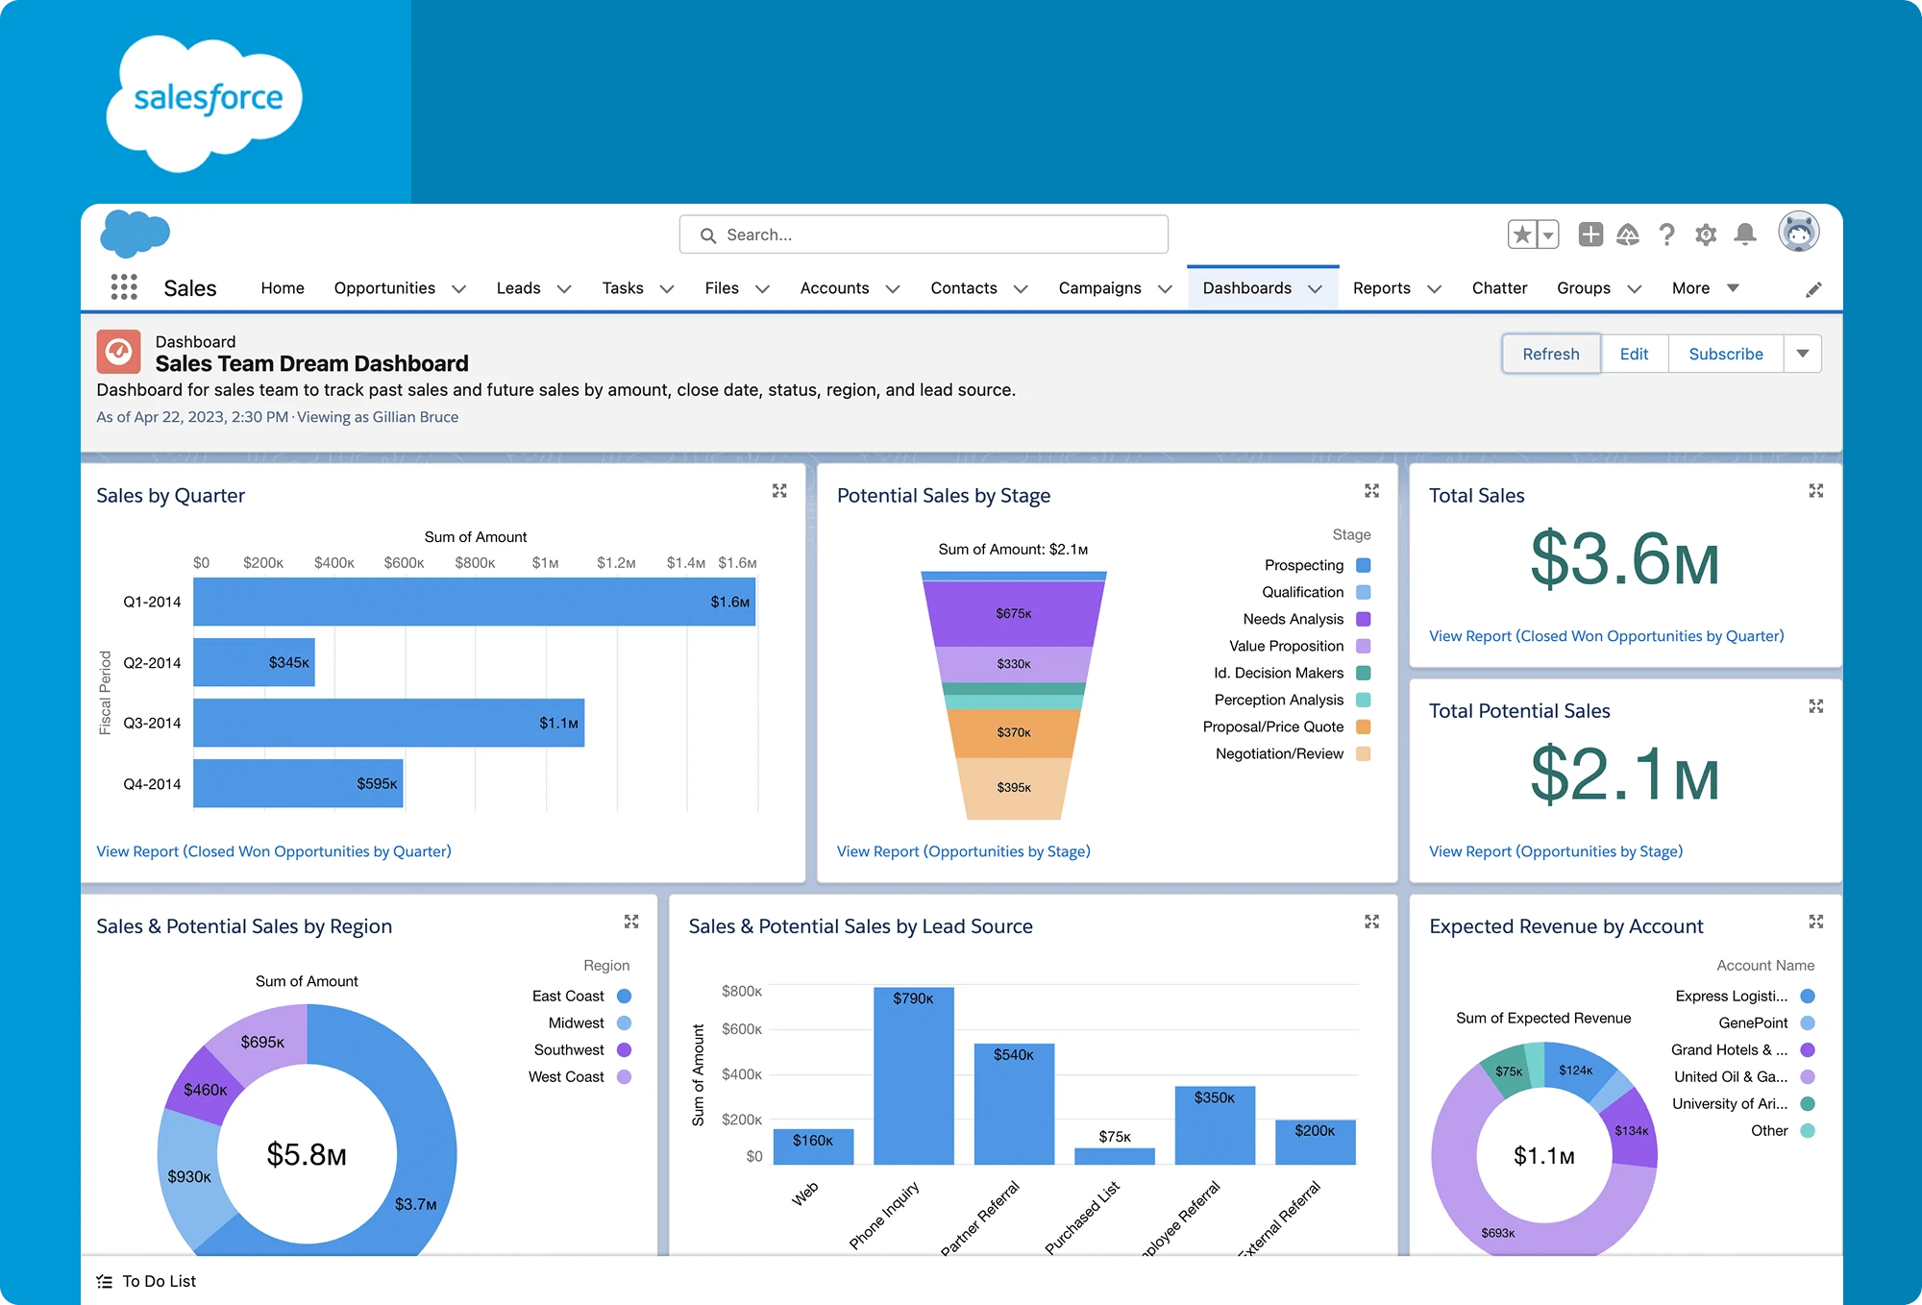1922x1305 pixels.
Task: Open the Contacts tab dropdown chevron
Action: (x=1021, y=289)
